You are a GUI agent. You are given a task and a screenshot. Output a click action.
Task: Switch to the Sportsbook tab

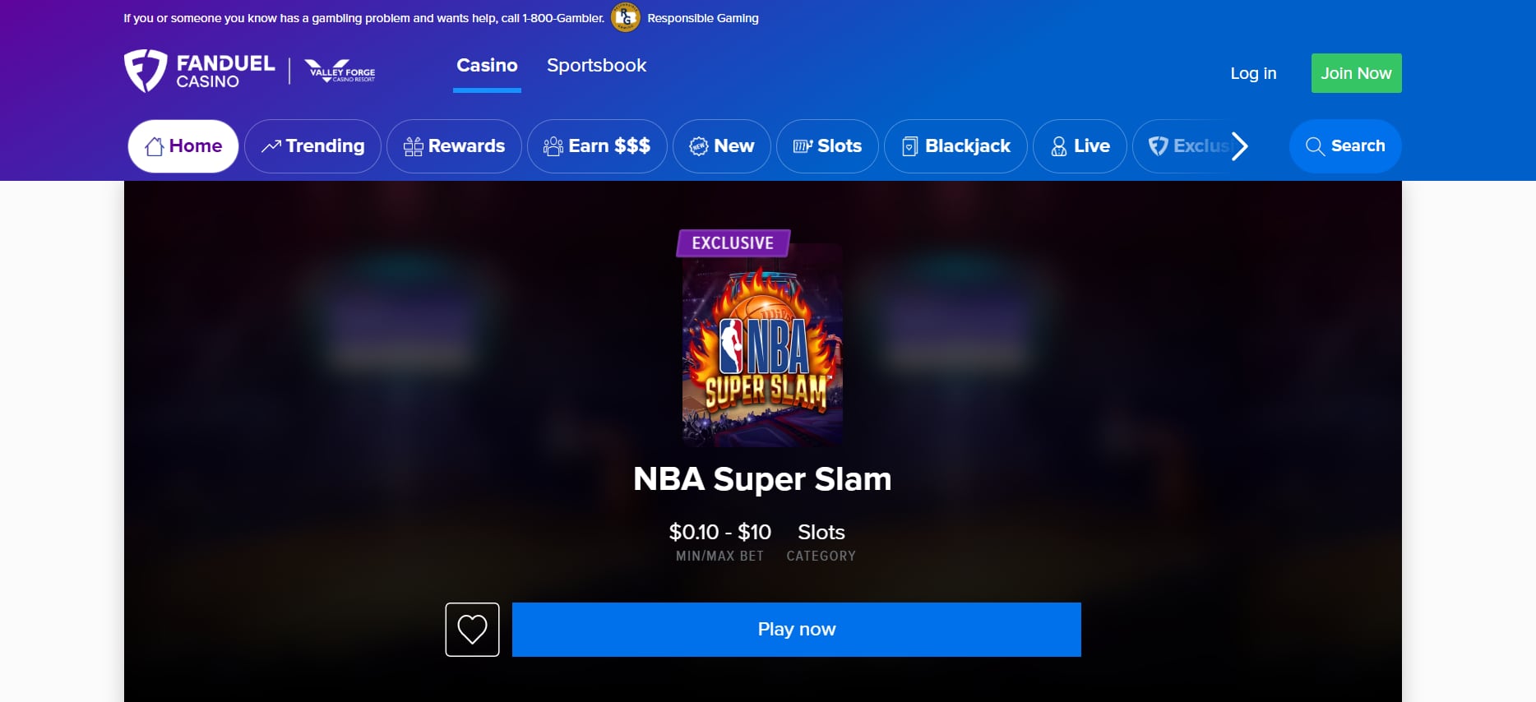click(x=596, y=66)
